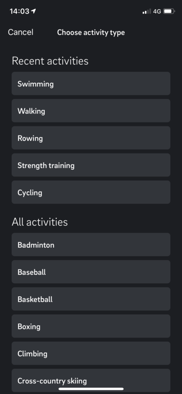Screen dimensions: 182x394
Task: Choose Walking activity
Action: click(91, 110)
